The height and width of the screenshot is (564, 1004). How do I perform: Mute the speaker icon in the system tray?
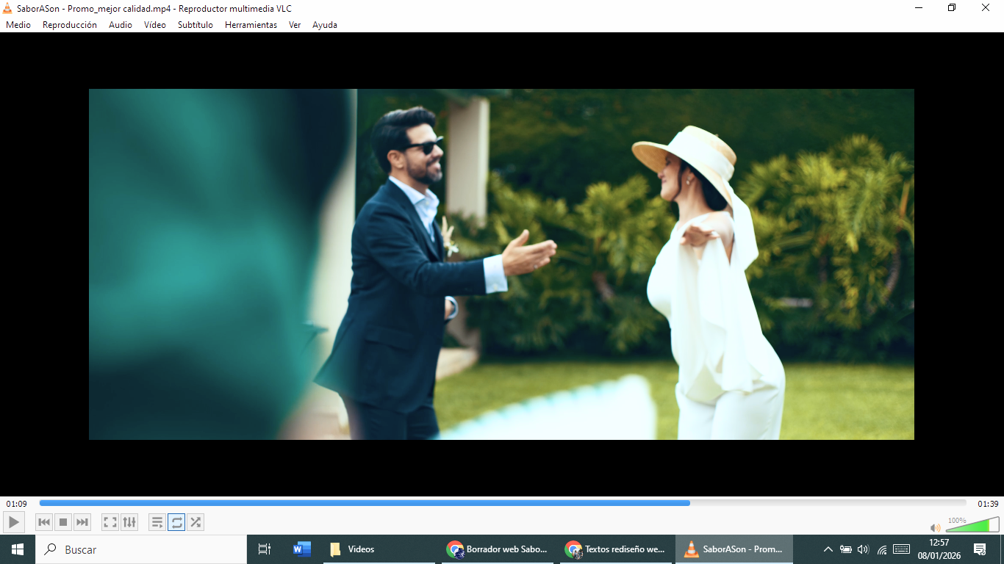863,549
